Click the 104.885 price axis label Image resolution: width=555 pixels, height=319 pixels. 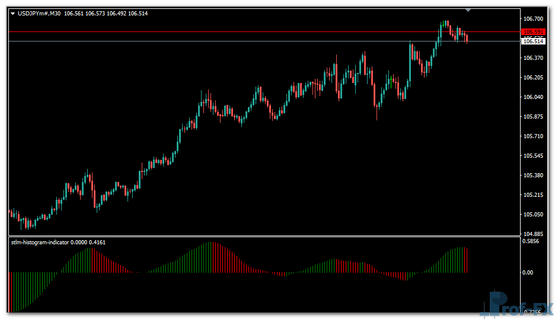pos(534,234)
